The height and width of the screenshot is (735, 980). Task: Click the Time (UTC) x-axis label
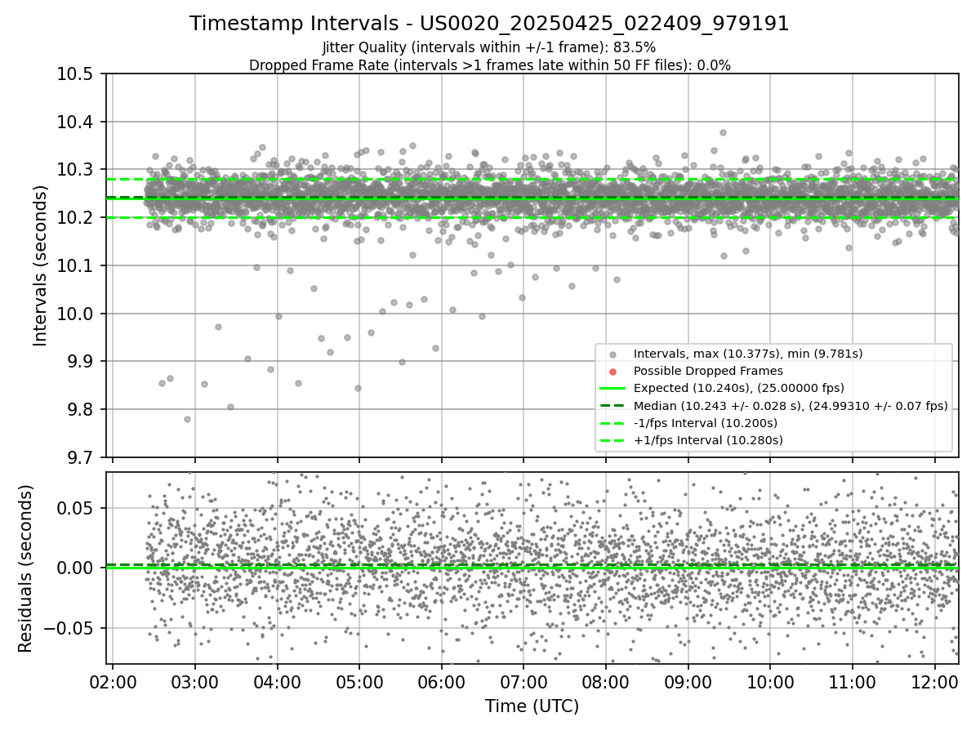coord(532,706)
